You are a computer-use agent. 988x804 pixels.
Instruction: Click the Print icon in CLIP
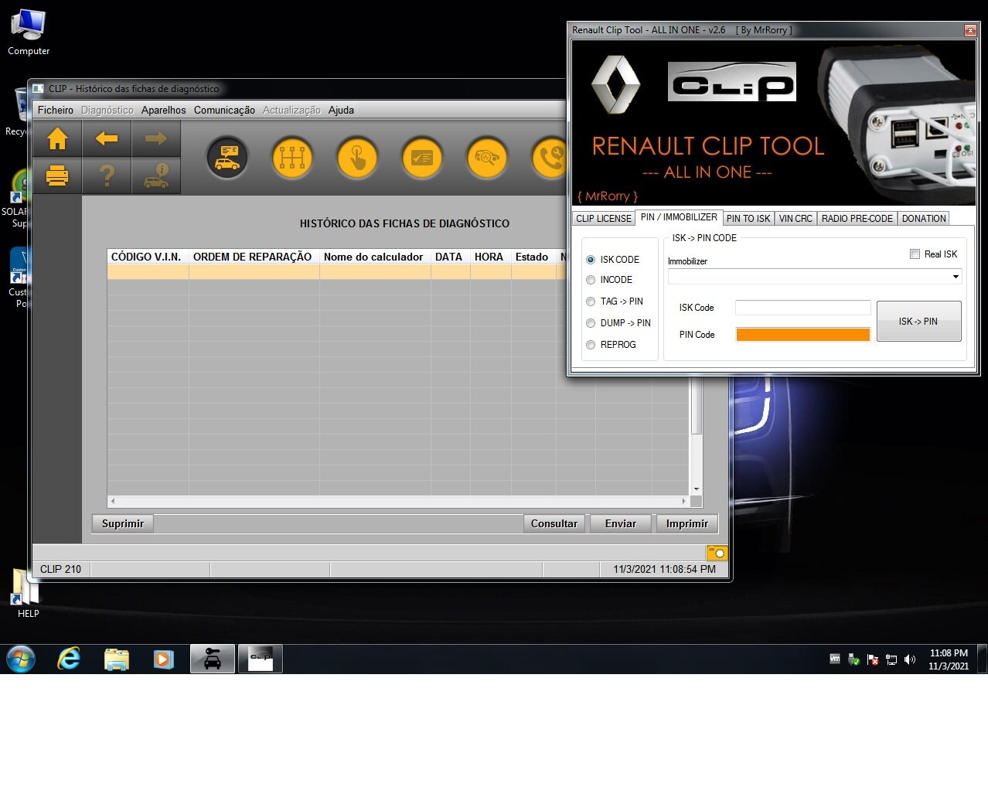click(x=56, y=175)
